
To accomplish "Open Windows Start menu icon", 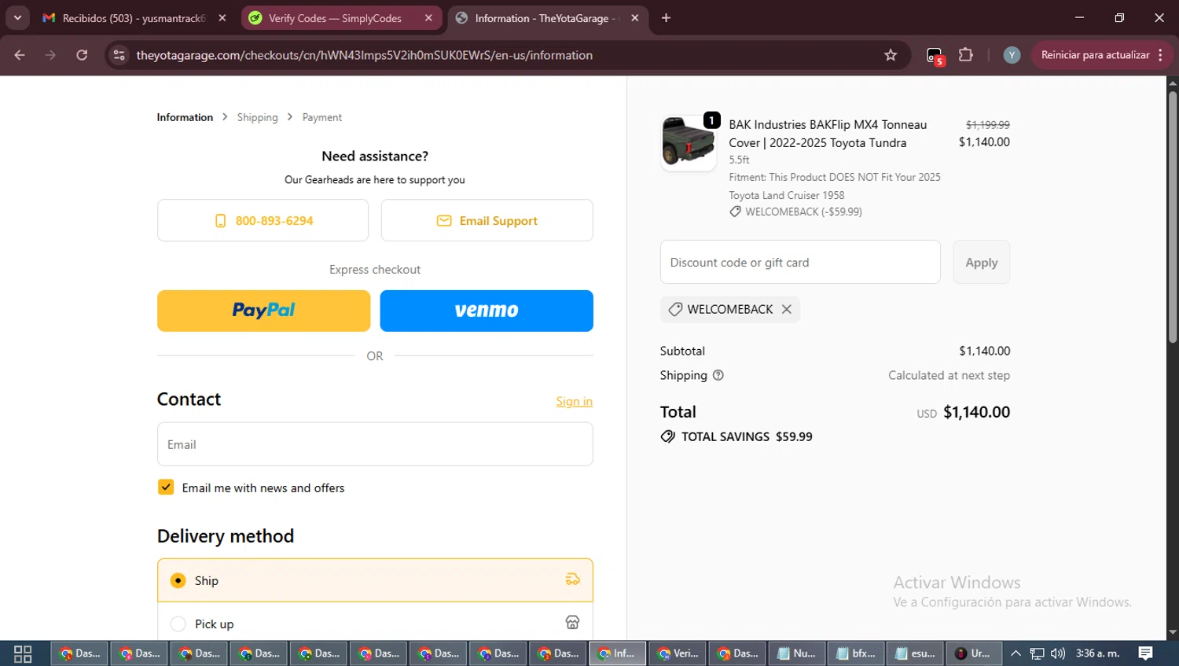I will 23,653.
